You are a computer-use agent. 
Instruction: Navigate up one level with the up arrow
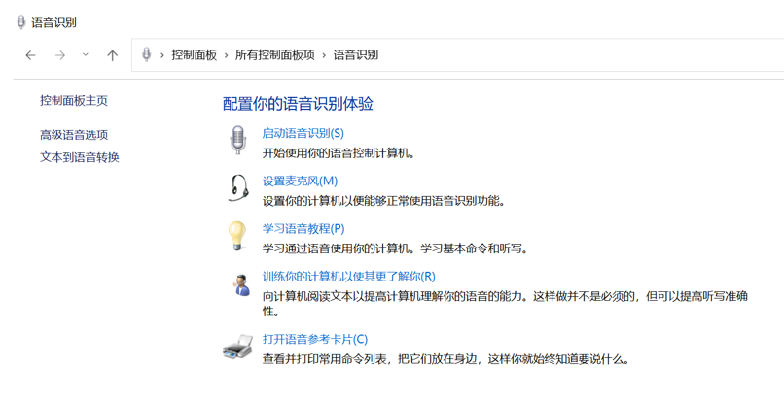[x=113, y=55]
